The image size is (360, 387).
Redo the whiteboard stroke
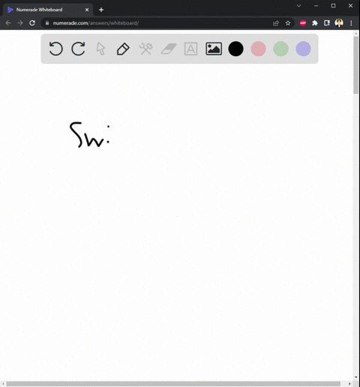click(x=78, y=49)
